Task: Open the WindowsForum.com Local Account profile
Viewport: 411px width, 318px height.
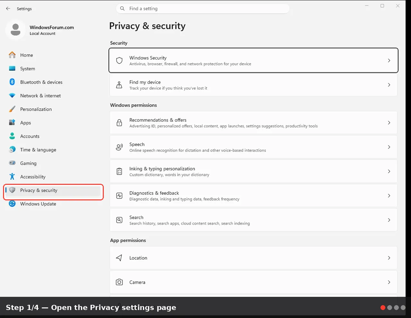Action: point(40,30)
